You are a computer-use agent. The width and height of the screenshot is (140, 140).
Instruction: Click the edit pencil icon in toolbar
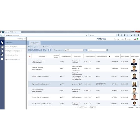33,50
